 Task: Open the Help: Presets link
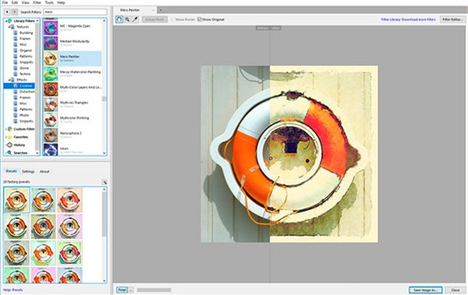(12, 290)
